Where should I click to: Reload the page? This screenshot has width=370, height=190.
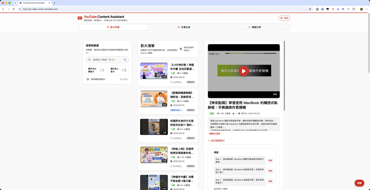point(14,9)
